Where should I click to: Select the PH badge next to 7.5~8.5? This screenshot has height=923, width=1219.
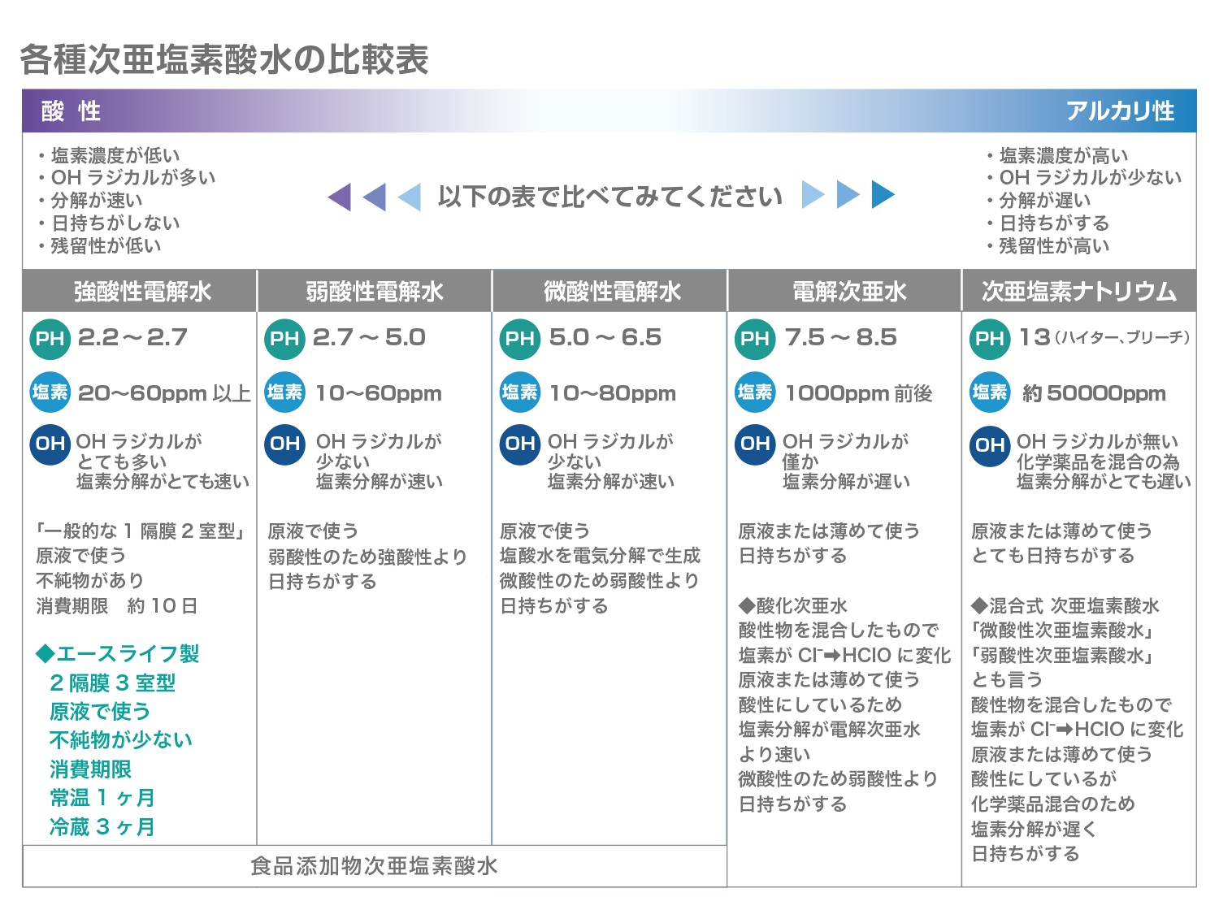point(755,339)
